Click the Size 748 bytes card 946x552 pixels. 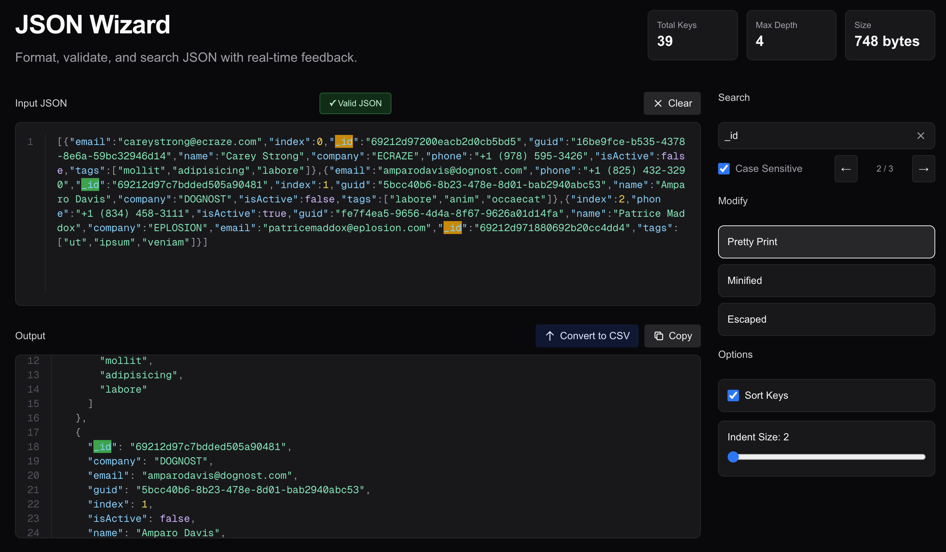(889, 35)
